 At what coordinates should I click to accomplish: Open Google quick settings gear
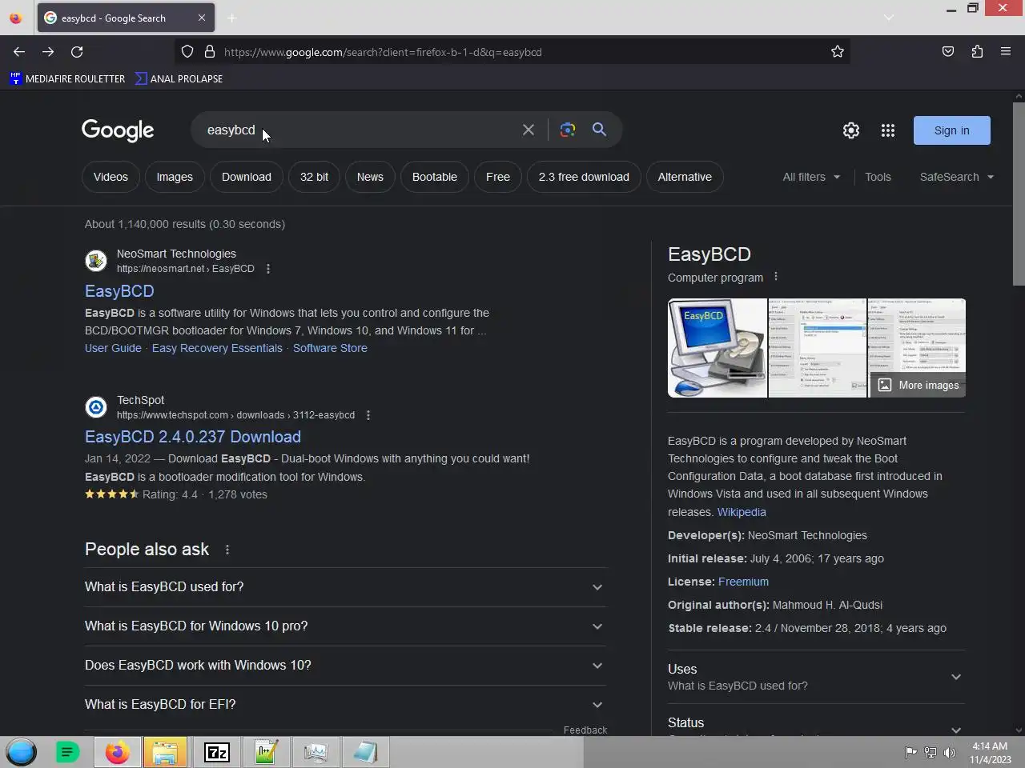pyautogui.click(x=851, y=130)
